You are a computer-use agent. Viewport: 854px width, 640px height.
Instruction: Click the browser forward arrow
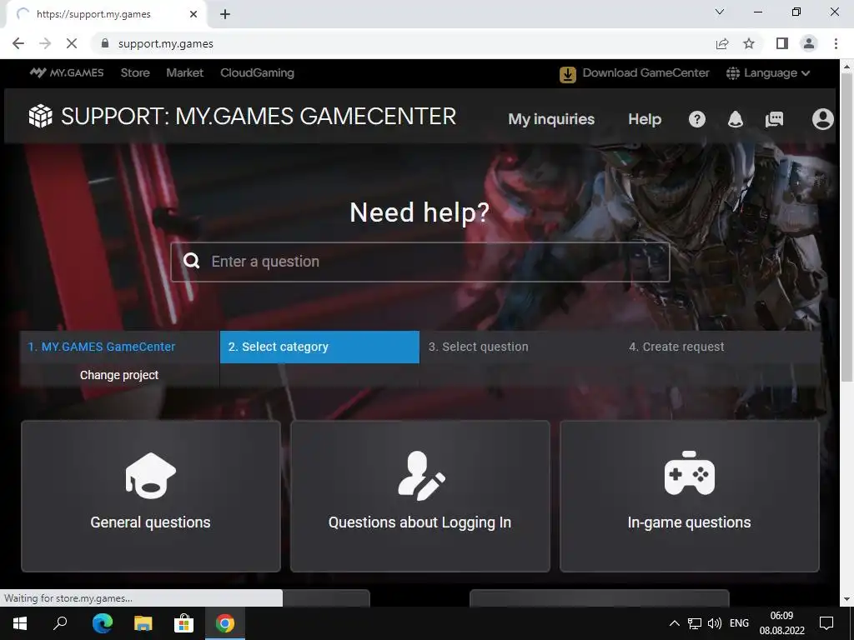pos(45,43)
